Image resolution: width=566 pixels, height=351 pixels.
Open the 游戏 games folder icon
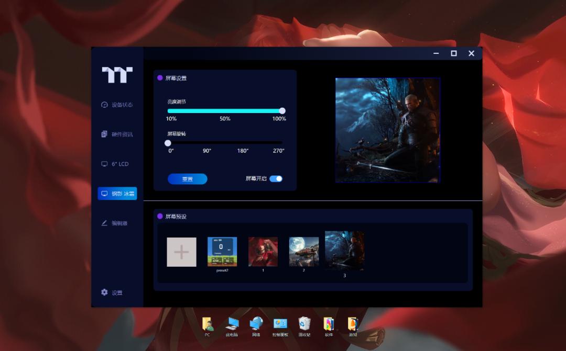tap(353, 327)
